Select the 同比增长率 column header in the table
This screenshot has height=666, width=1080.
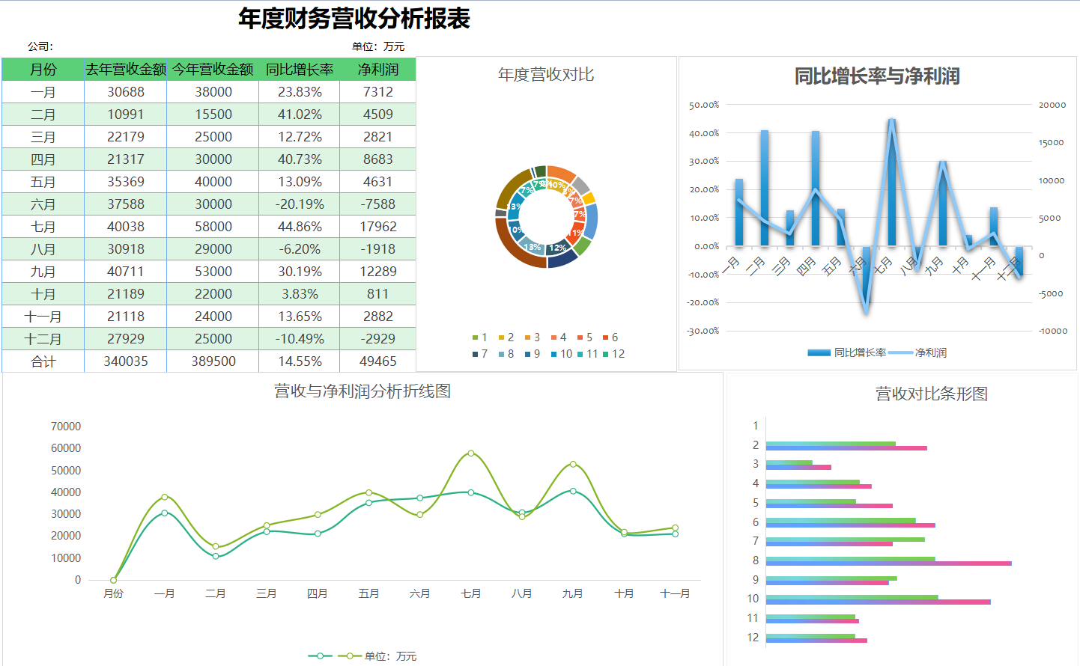click(x=299, y=68)
